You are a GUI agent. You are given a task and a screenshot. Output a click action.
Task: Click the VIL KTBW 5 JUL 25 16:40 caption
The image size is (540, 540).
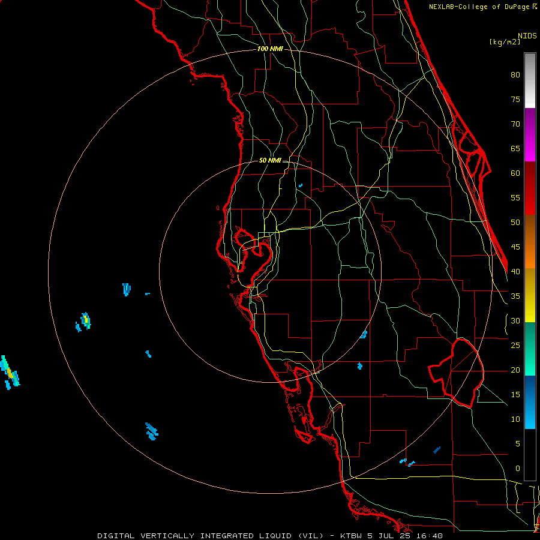tap(270, 536)
